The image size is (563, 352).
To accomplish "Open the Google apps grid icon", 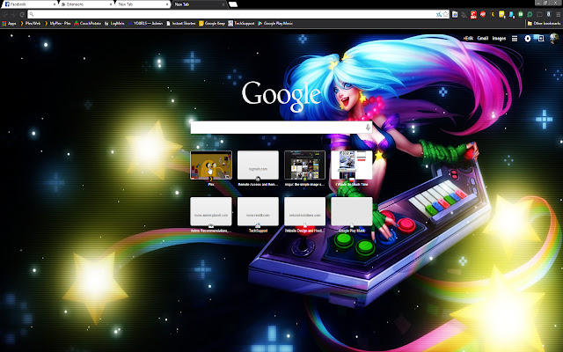I will tap(515, 39).
